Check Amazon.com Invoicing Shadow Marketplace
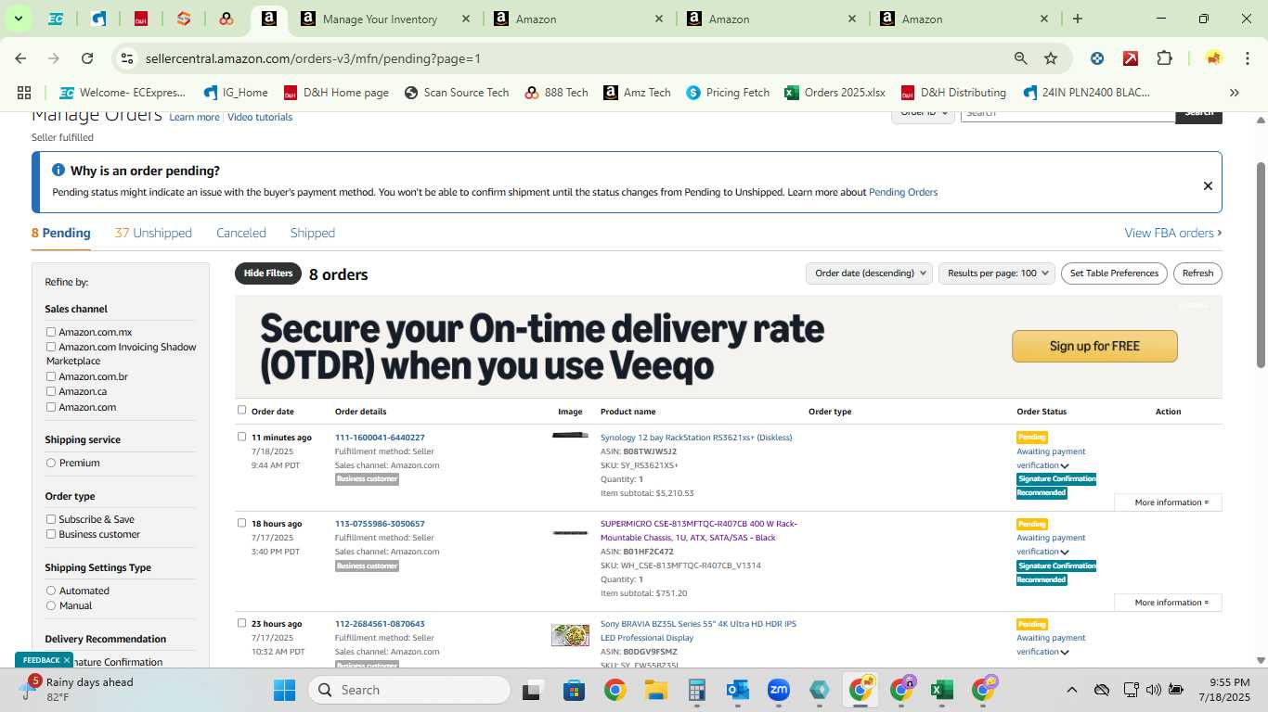 tap(51, 347)
